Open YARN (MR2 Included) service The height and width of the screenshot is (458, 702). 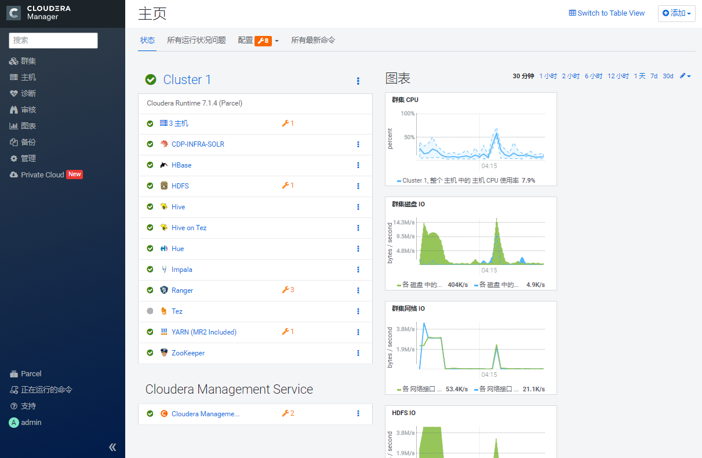click(x=203, y=332)
